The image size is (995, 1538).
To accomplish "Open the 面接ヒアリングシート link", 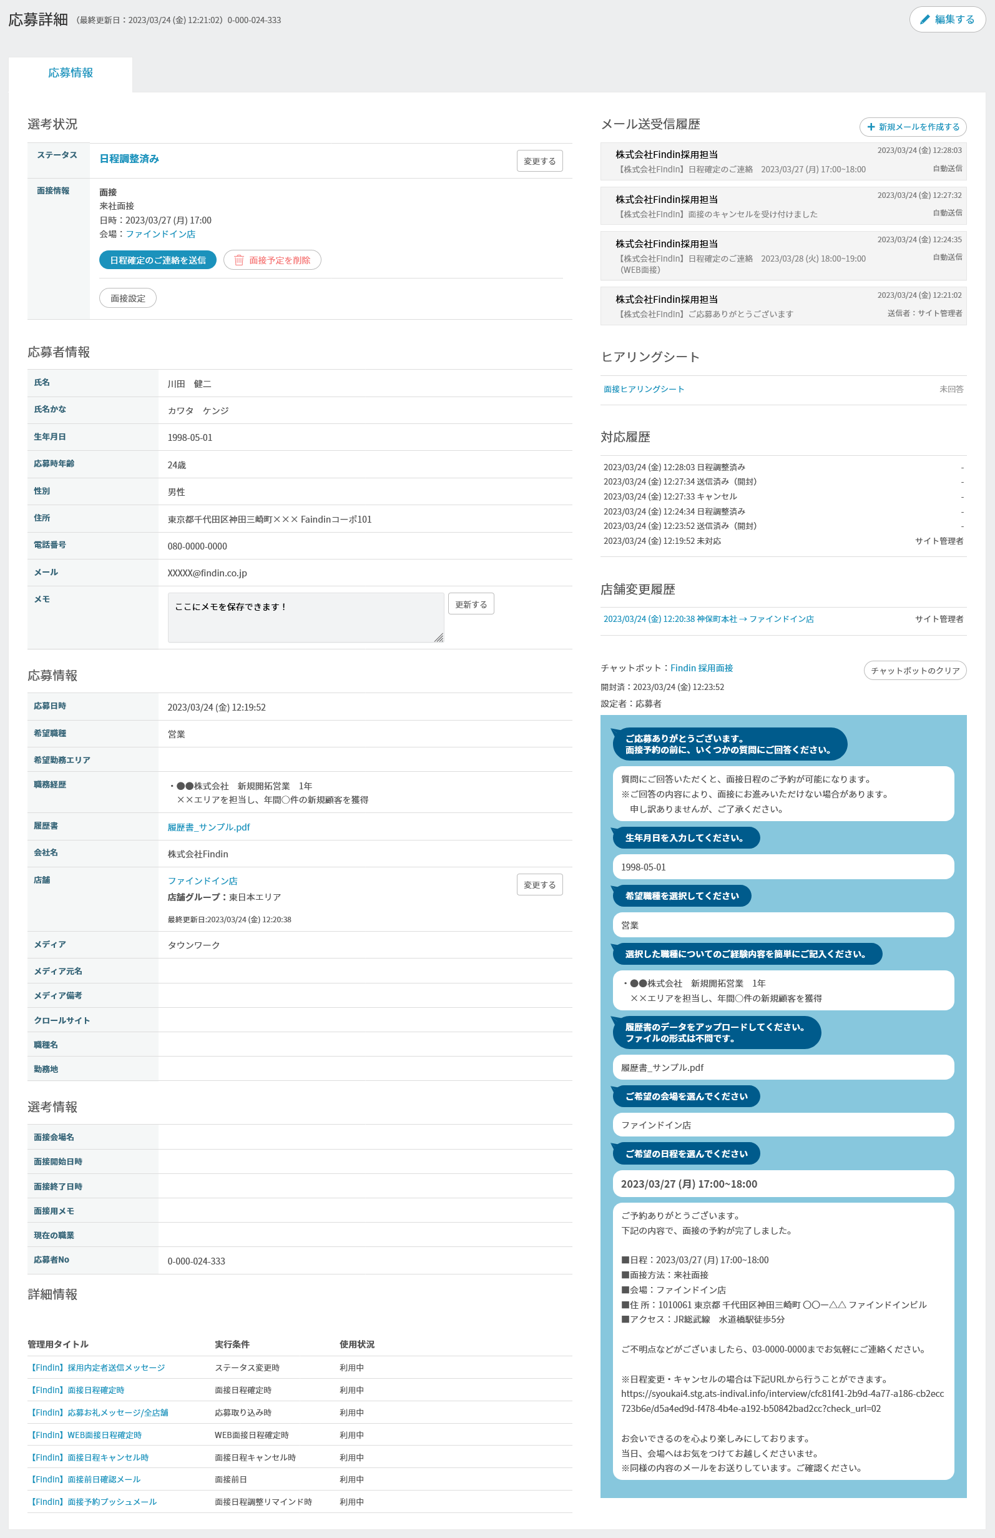I will click(644, 389).
